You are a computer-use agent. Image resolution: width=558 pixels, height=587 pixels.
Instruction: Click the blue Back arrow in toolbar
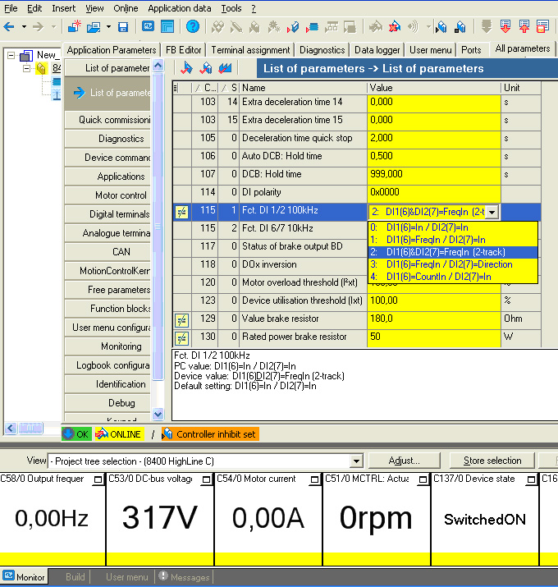[8, 27]
